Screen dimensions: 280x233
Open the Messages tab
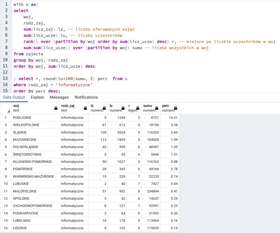(x=59, y=97)
